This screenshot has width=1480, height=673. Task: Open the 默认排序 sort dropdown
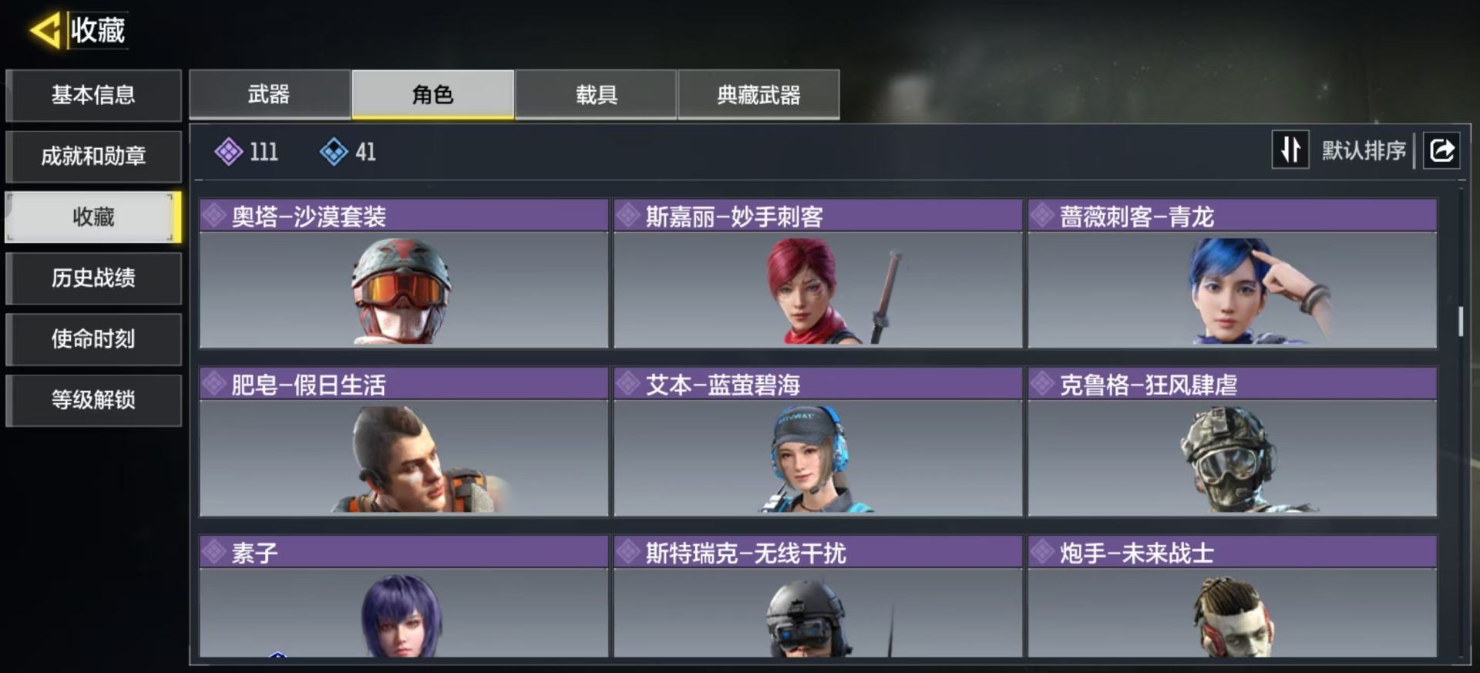[1364, 150]
